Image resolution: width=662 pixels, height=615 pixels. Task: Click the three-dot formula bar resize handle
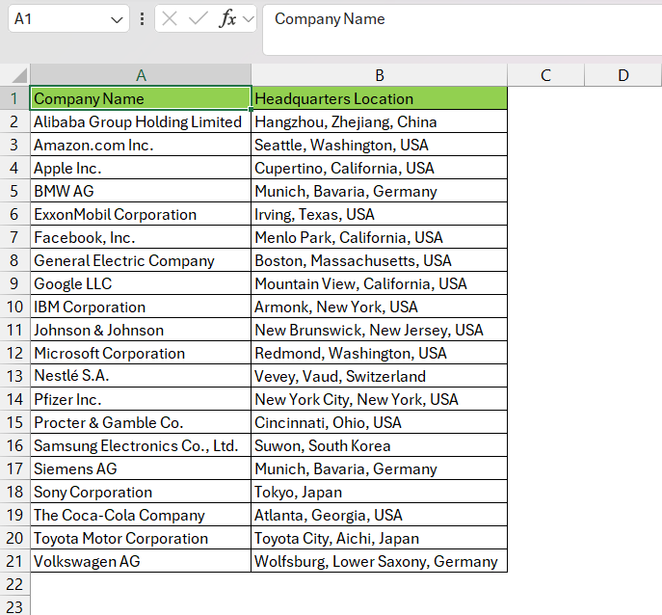(143, 19)
